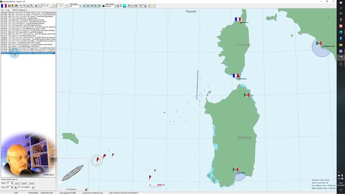This screenshot has width=345, height=194.
Task: Toggle the Turn together checkbox
Action: tap(19, 187)
